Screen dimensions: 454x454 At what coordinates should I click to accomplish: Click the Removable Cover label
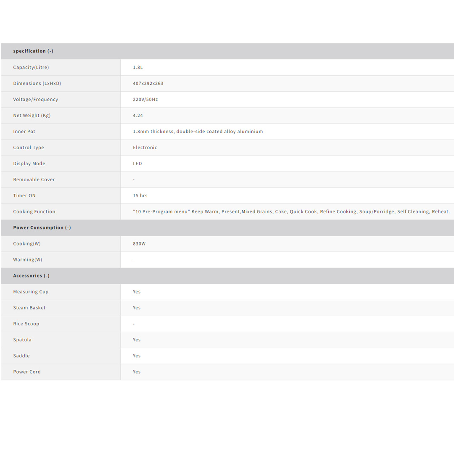(x=34, y=179)
